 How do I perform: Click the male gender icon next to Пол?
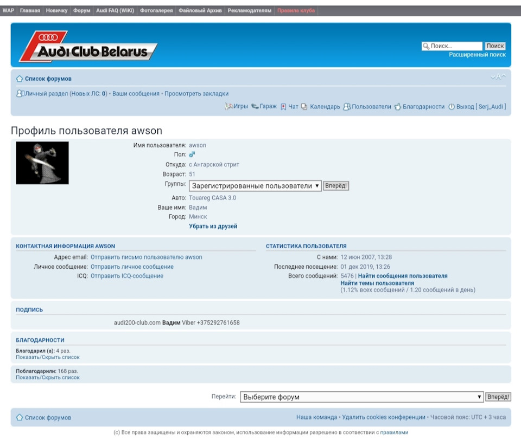192,154
